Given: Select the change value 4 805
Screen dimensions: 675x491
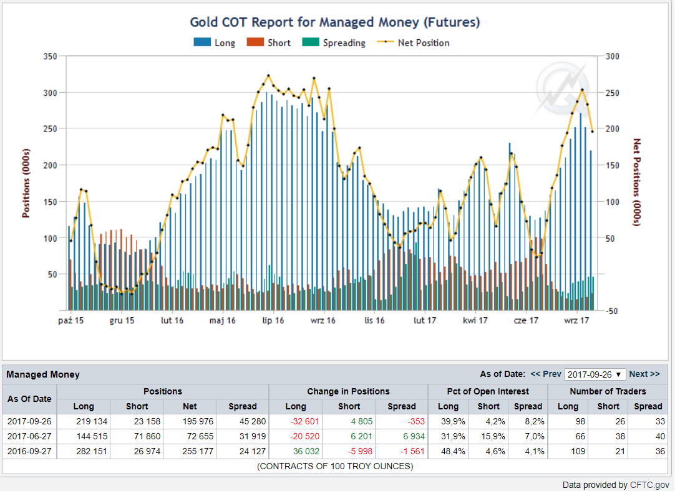Looking at the screenshot, I should pyautogui.click(x=362, y=421).
